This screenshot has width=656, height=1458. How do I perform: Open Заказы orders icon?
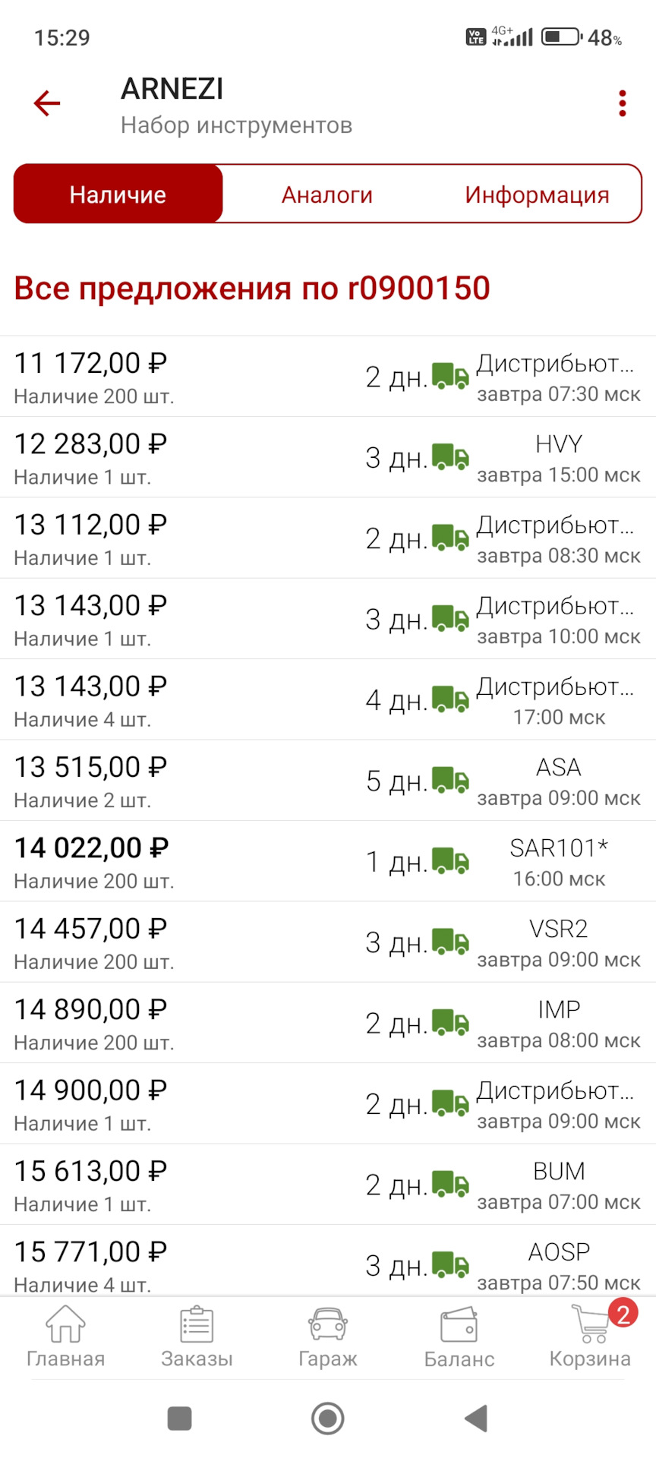[x=197, y=1327]
